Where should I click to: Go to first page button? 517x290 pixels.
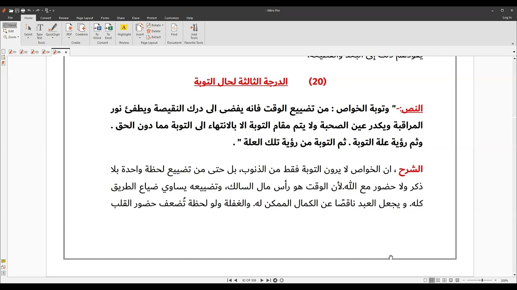229,280
